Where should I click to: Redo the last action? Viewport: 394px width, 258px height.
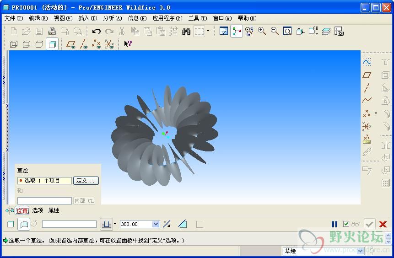point(109,31)
